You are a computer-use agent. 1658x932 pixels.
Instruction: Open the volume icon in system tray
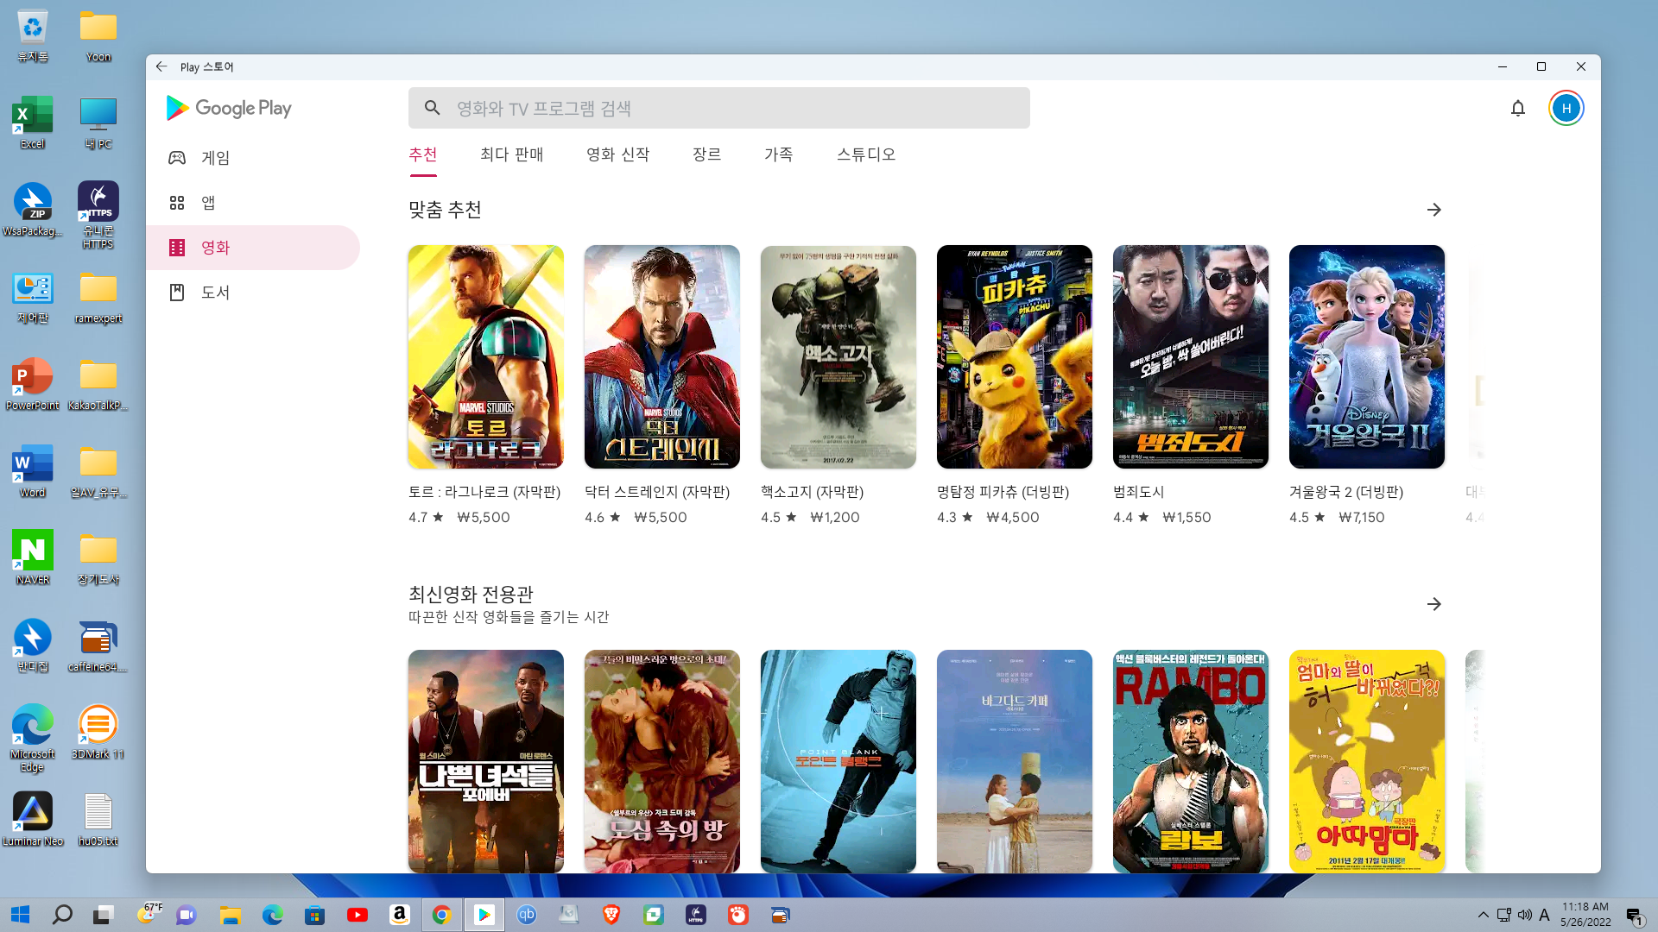coord(1524,915)
